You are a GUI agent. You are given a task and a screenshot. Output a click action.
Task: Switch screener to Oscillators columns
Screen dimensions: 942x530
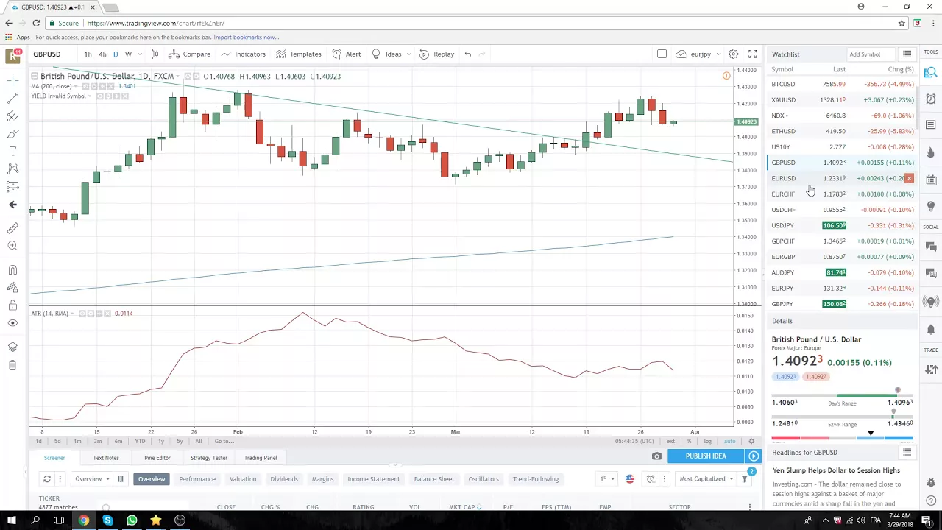point(484,479)
